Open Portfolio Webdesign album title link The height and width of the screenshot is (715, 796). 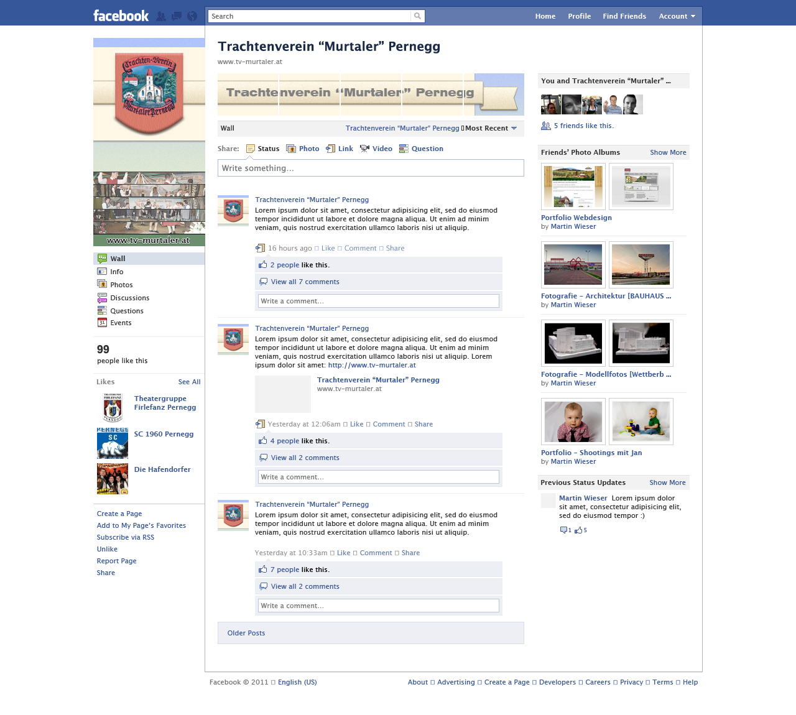576,218
